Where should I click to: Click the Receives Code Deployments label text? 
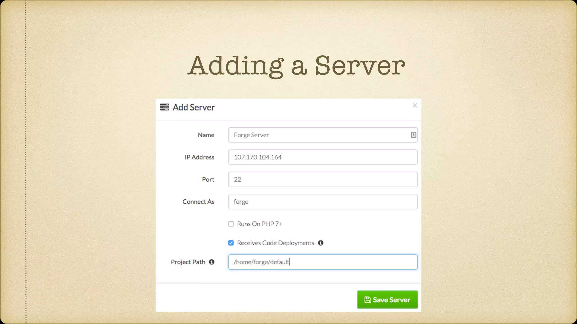[276, 243]
